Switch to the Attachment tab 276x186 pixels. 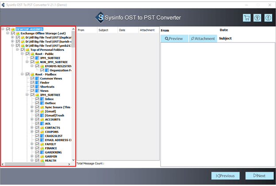(203, 38)
